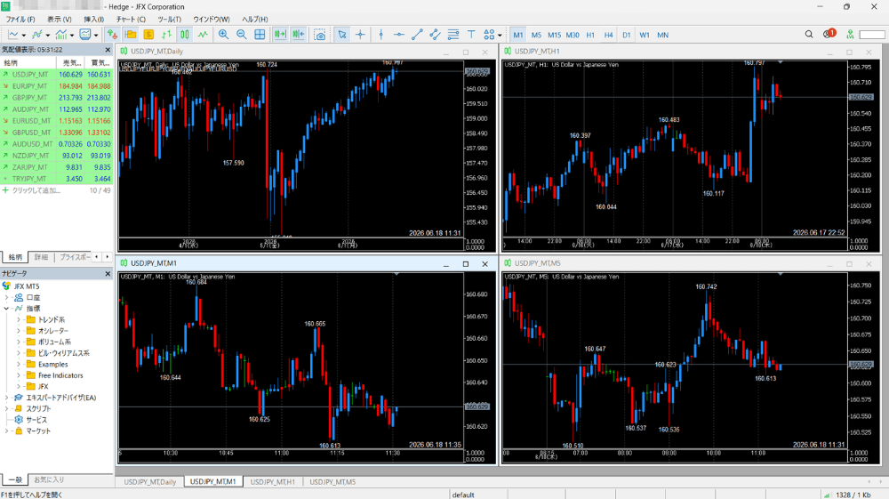The height and width of the screenshot is (499, 889).
Task: Close the 気配値表示 panel
Action: coord(108,50)
